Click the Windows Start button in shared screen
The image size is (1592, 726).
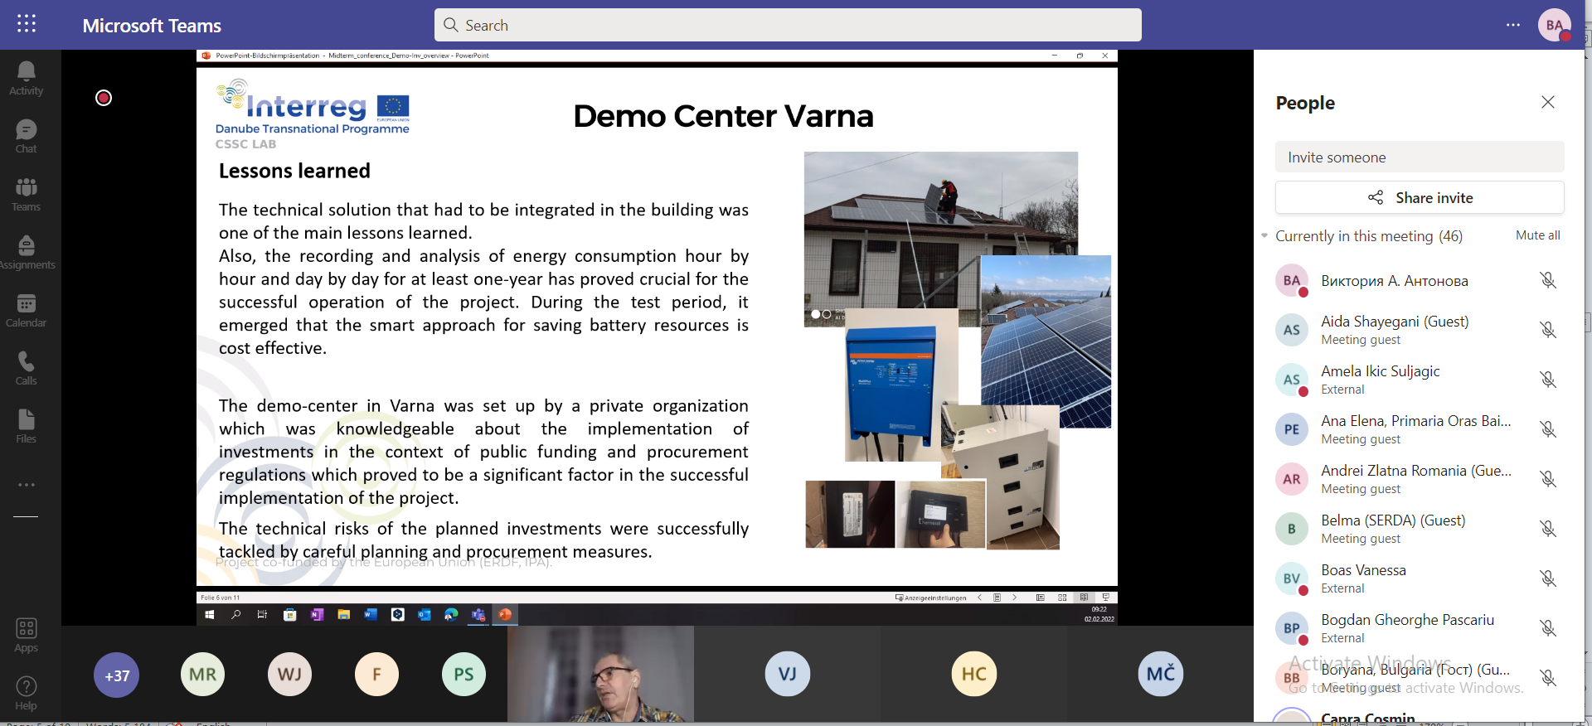tap(210, 614)
